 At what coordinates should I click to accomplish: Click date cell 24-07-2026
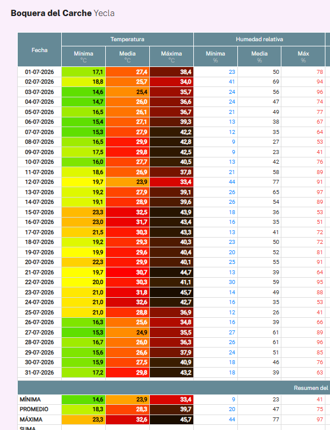click(x=39, y=302)
